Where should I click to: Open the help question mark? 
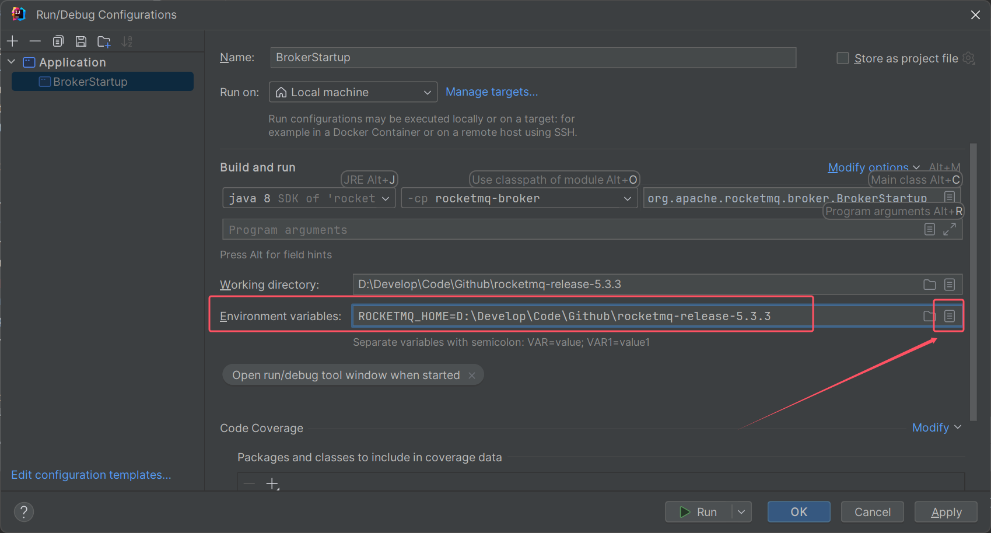coord(24,512)
